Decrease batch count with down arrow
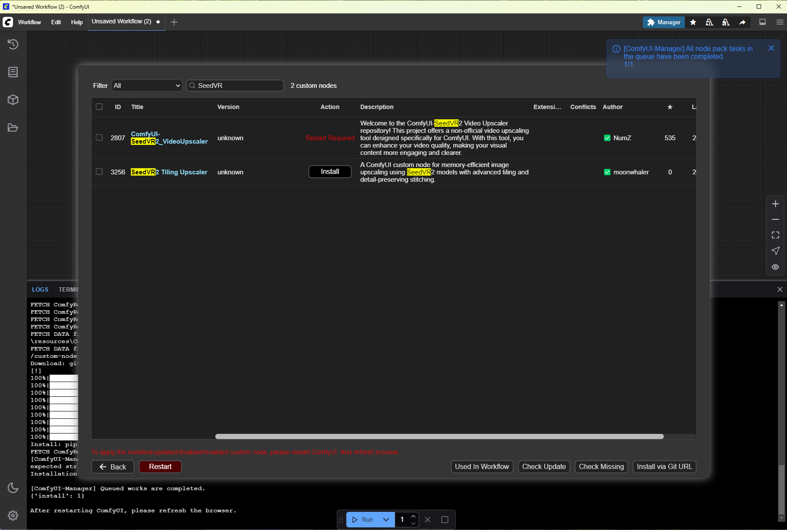 click(x=413, y=523)
